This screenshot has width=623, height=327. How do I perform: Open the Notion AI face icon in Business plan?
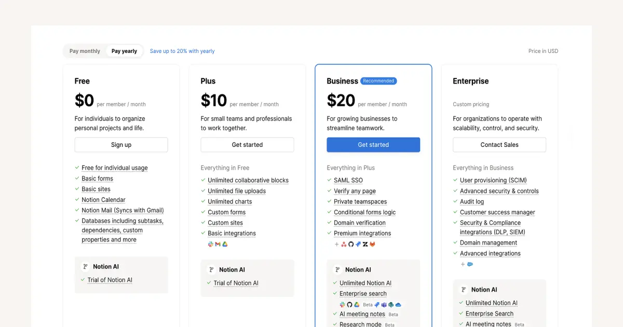coord(337,269)
